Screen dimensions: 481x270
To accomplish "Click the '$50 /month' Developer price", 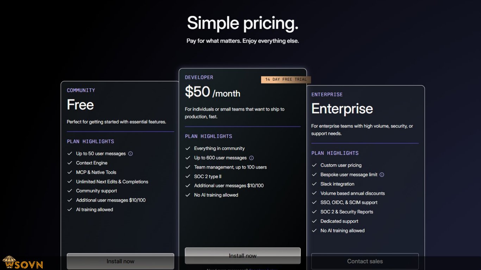I will click(212, 92).
